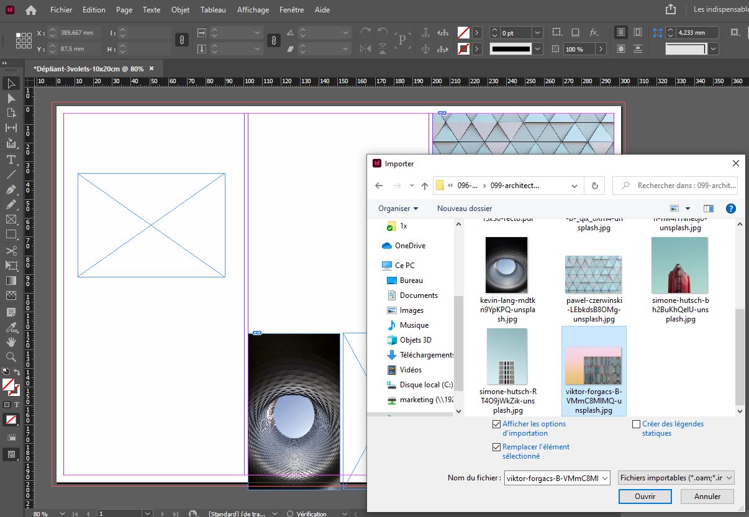Screen dimensions: 749x517
Task: Select the Pencil tool
Action: [11, 204]
